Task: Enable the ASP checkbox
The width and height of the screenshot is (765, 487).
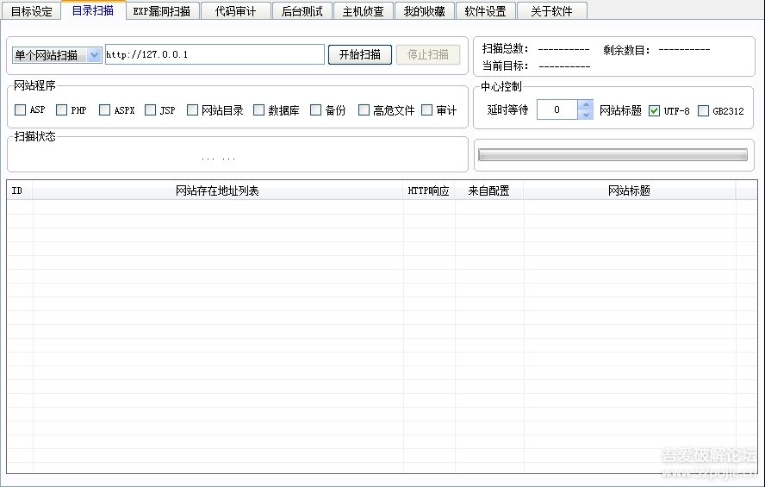Action: click(20, 109)
